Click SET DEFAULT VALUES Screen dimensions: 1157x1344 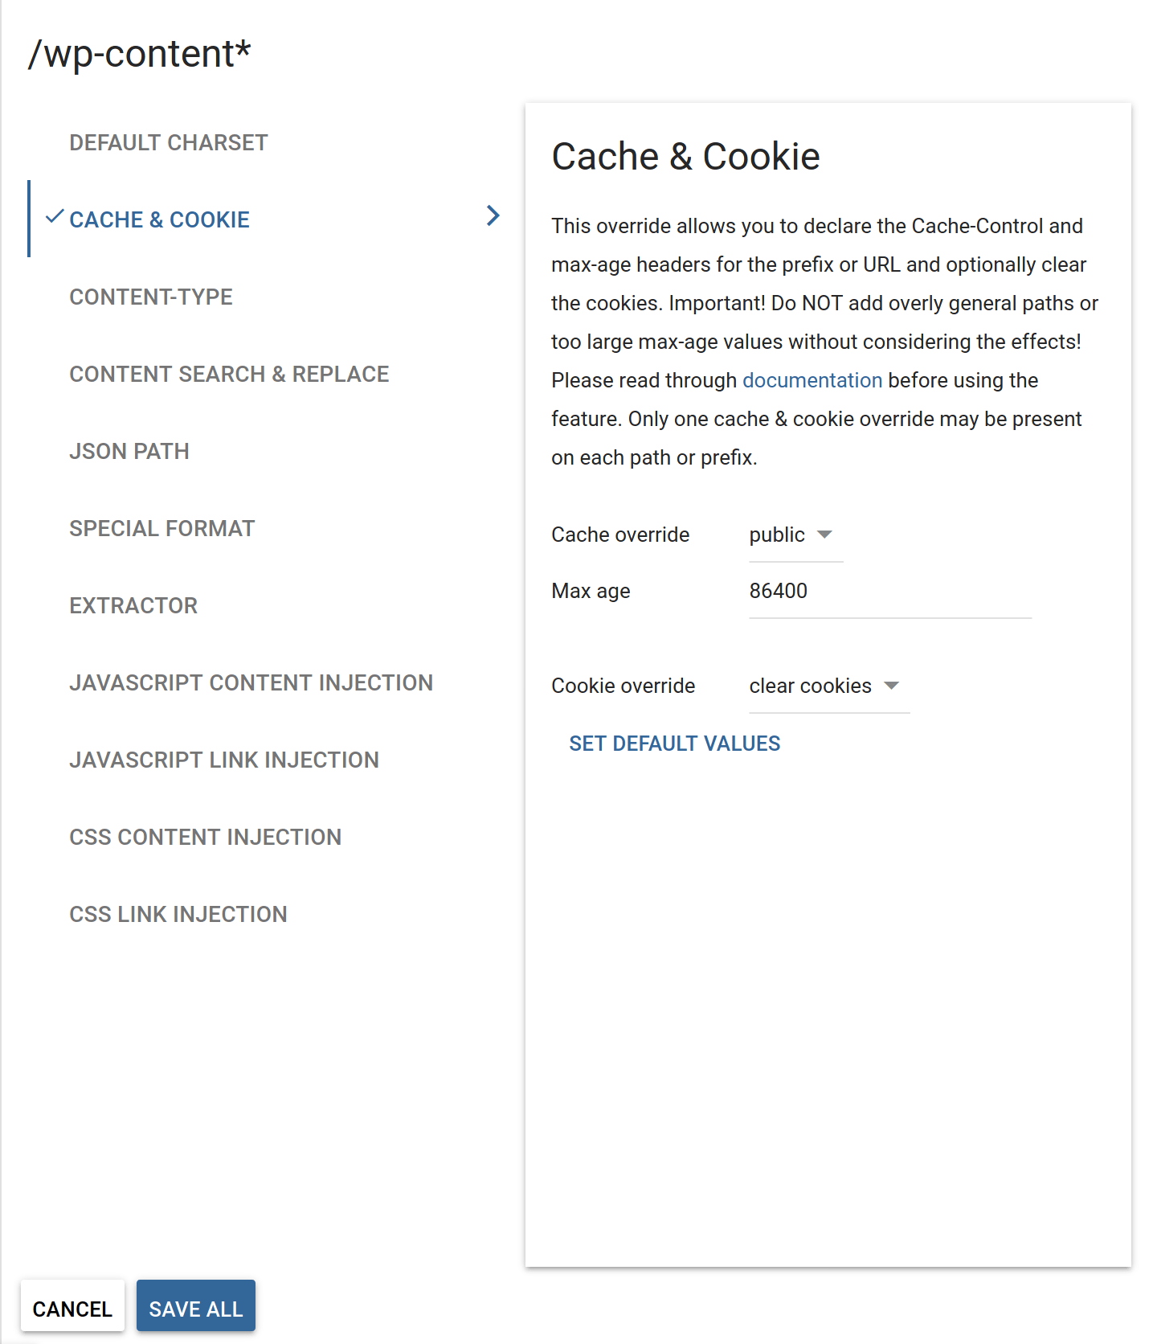tap(674, 744)
